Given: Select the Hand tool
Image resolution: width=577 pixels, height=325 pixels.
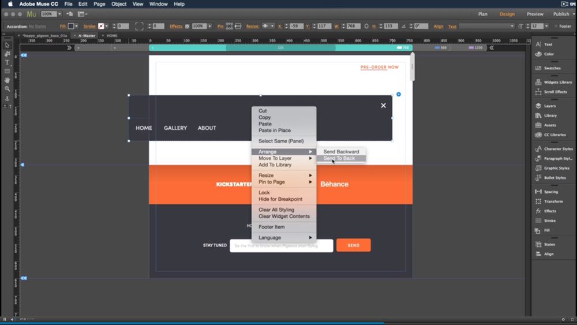Looking at the screenshot, I should [x=7, y=80].
